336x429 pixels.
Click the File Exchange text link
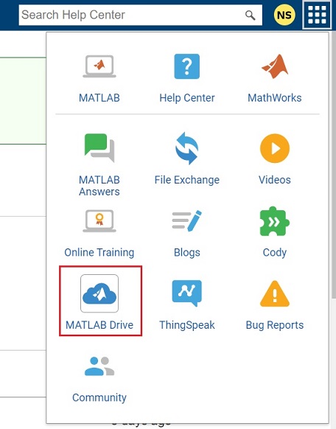187,180
